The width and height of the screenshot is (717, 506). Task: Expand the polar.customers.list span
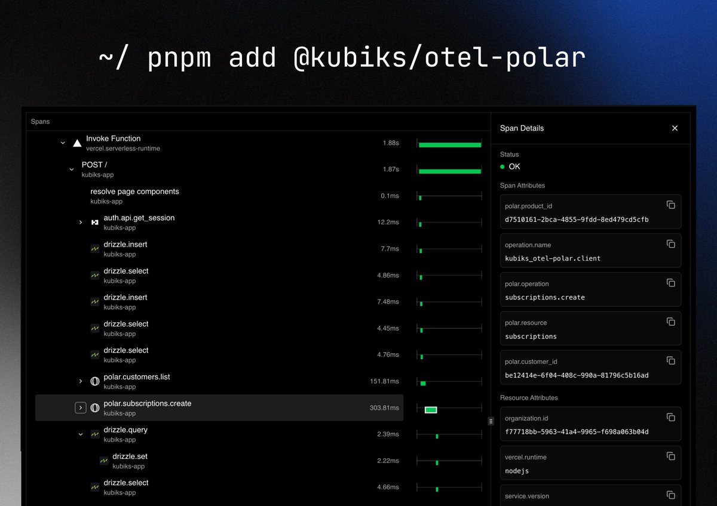point(81,381)
